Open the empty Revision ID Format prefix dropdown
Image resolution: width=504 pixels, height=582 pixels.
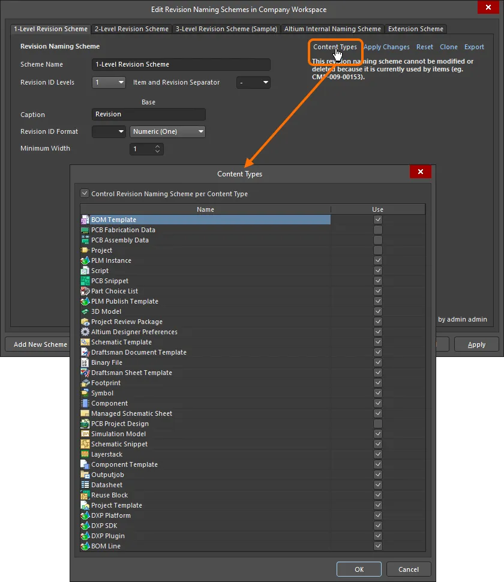pos(109,131)
